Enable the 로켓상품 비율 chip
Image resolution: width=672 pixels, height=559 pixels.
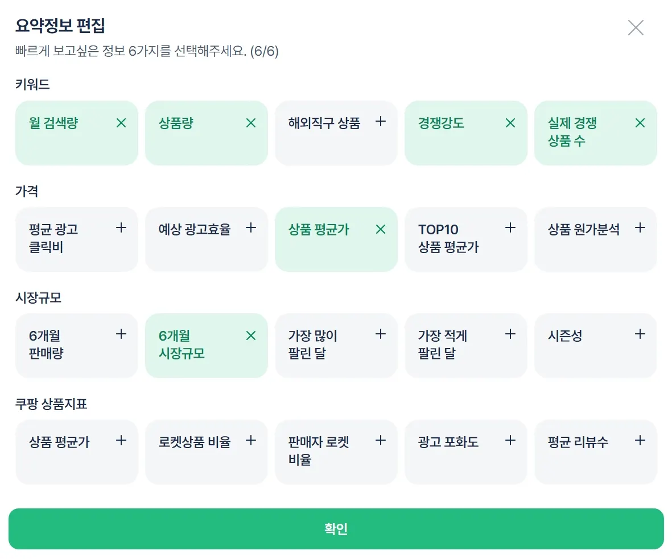206,452
